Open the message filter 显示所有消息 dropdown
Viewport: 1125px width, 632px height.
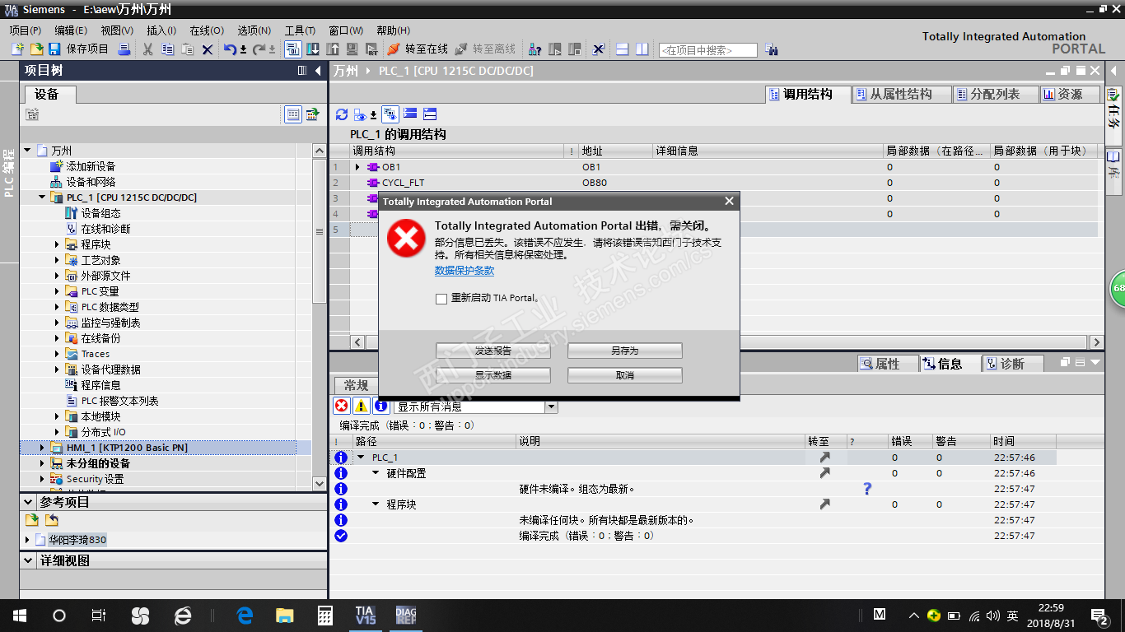pos(552,407)
